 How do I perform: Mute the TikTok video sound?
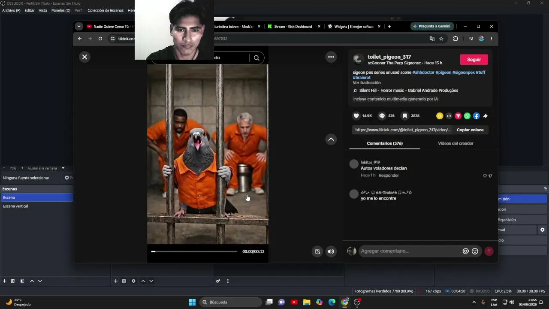coord(331,251)
